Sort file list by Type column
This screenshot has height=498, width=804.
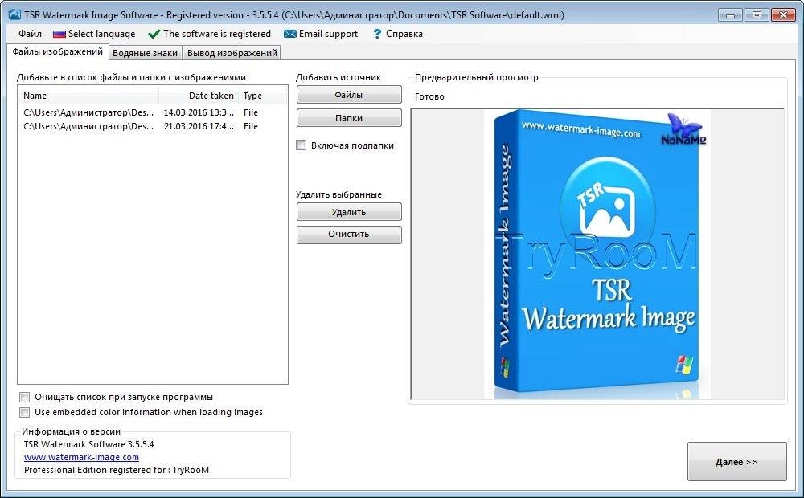point(263,96)
